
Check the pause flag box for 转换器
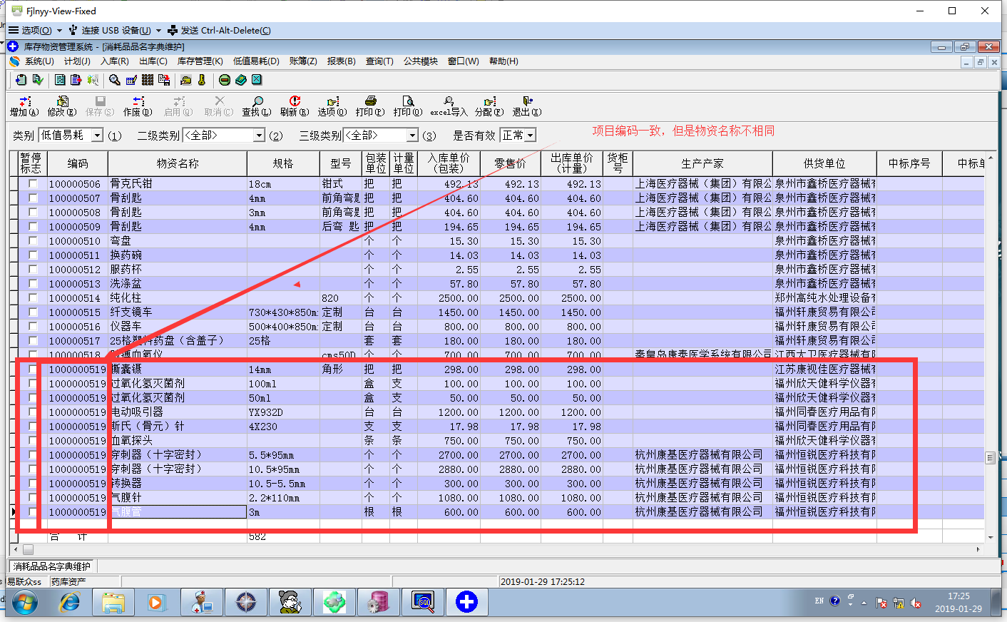33,484
